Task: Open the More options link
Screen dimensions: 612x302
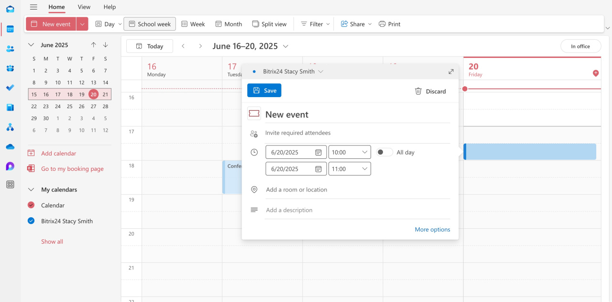Action: point(432,229)
